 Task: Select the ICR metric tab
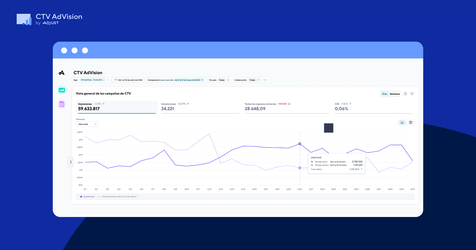coord(374,107)
